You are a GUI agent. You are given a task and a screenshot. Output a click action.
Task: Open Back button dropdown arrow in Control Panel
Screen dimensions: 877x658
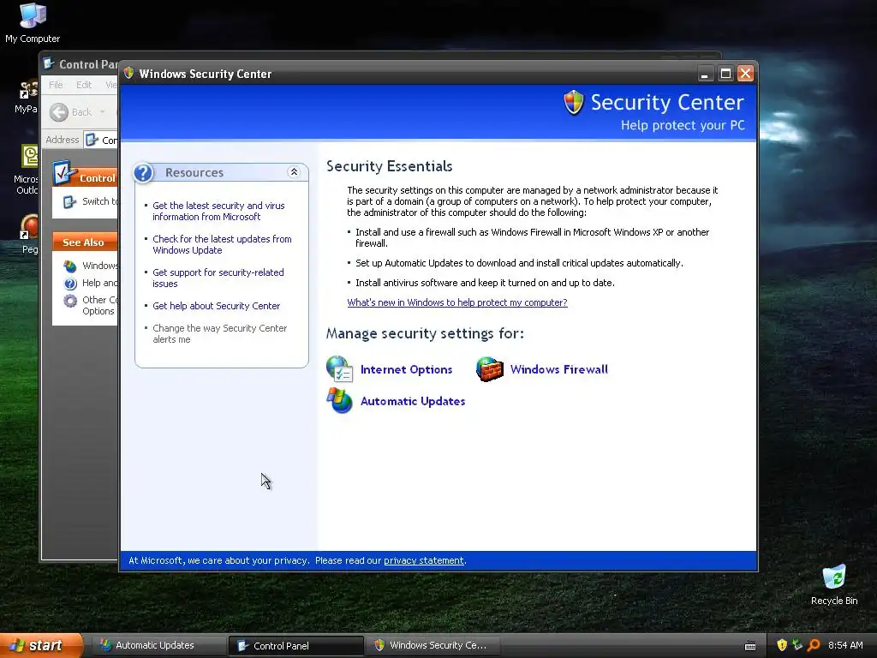[103, 112]
